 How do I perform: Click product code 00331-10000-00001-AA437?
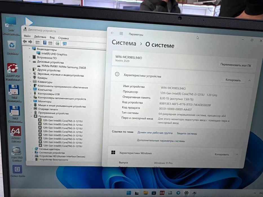pyautogui.click(x=175, y=109)
